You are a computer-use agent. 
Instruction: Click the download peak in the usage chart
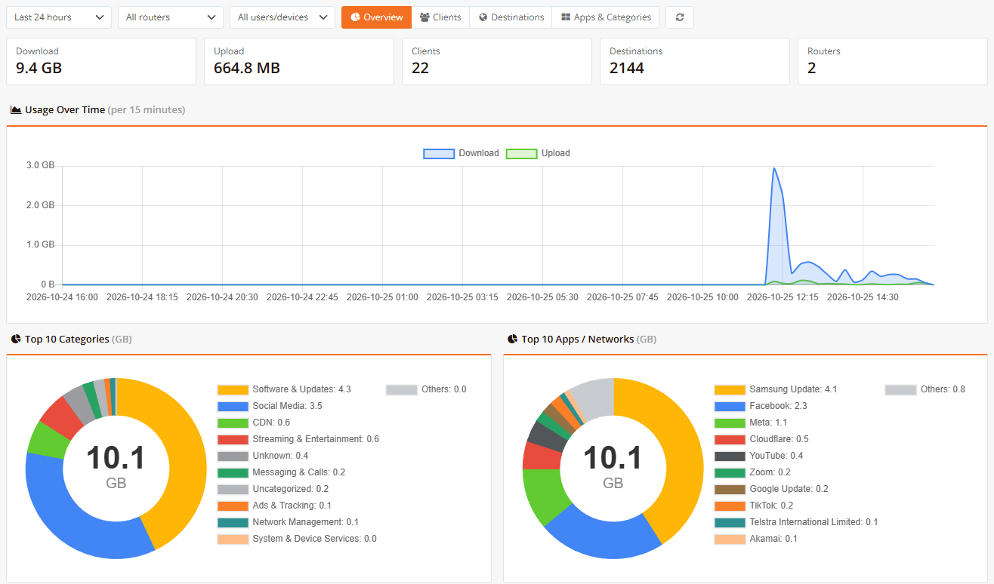(x=774, y=169)
